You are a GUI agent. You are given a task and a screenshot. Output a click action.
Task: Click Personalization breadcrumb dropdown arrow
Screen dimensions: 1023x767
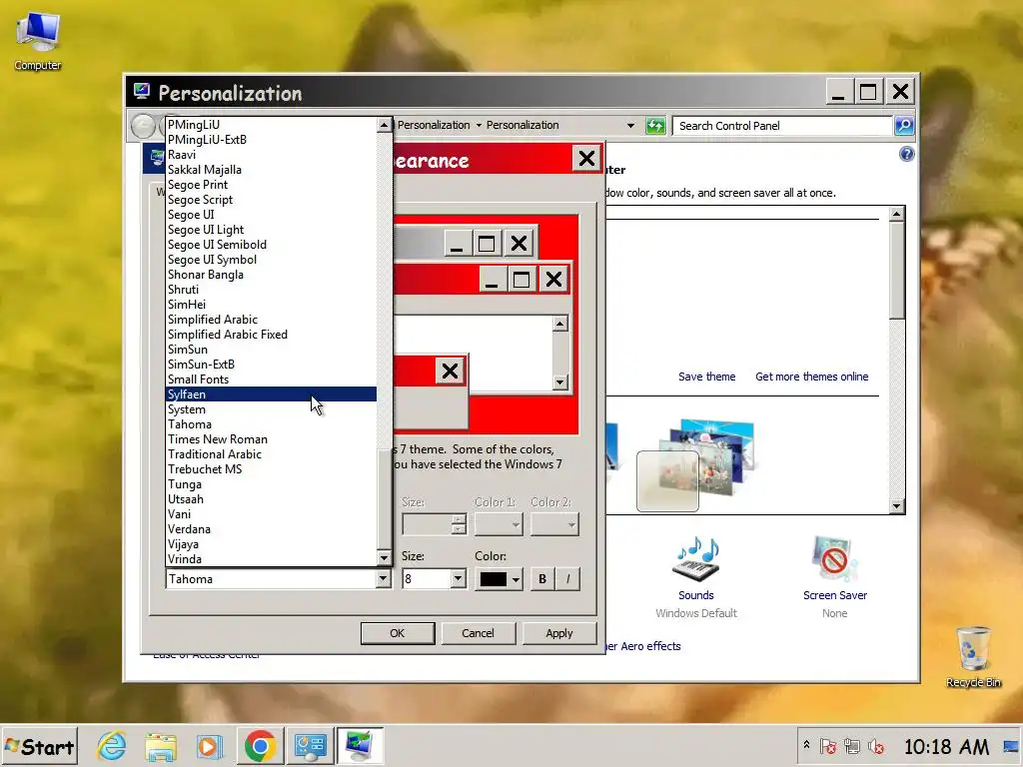tap(479, 125)
